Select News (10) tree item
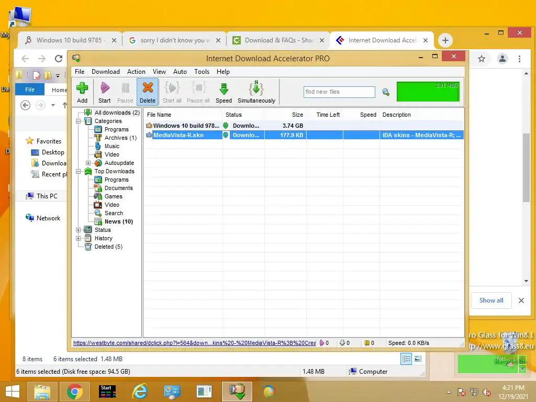This screenshot has height=402, width=536. 119,221
